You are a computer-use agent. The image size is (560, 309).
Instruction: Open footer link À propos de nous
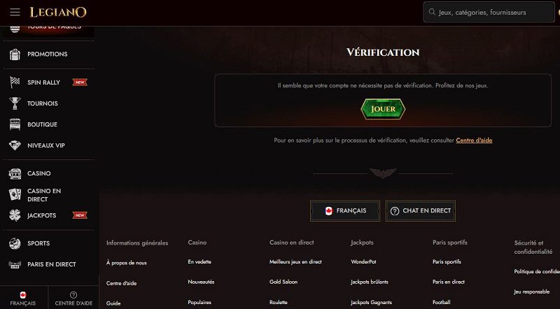coord(127,263)
